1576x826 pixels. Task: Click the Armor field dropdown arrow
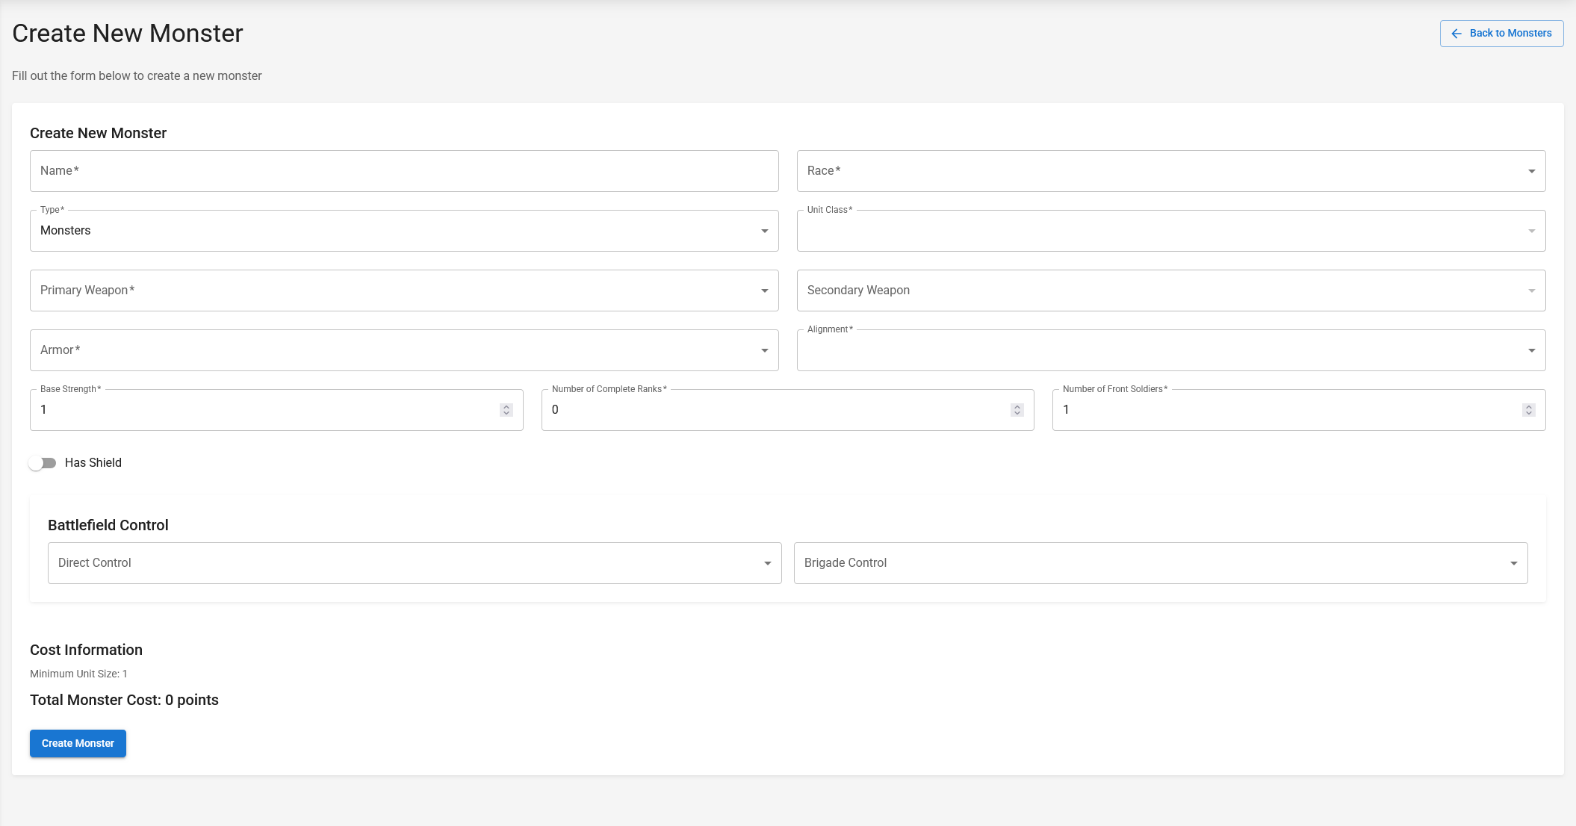click(764, 350)
